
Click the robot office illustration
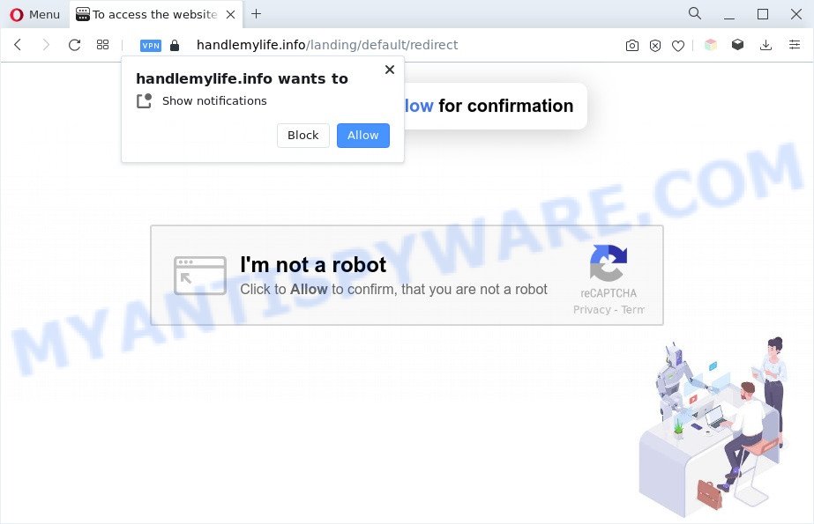(x=713, y=426)
